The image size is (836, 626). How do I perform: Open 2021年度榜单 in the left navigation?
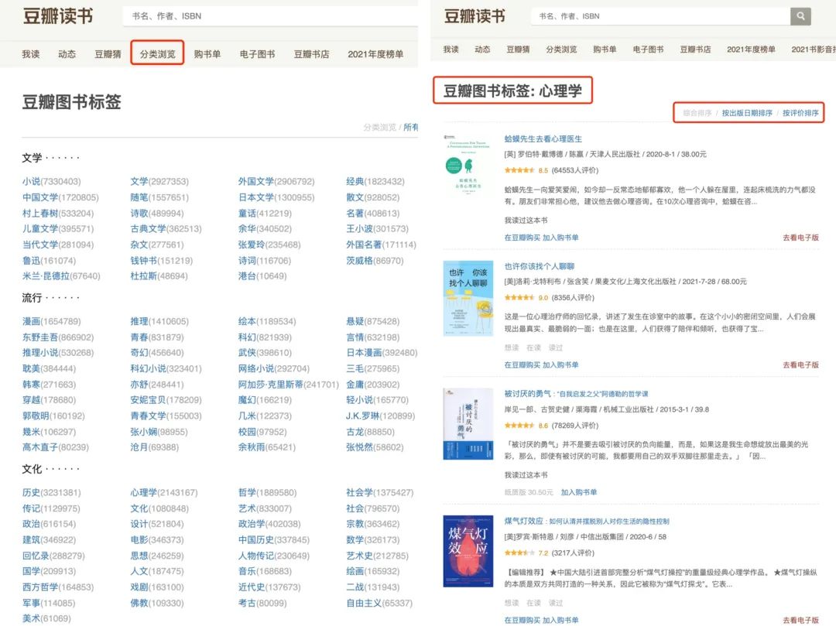(375, 54)
